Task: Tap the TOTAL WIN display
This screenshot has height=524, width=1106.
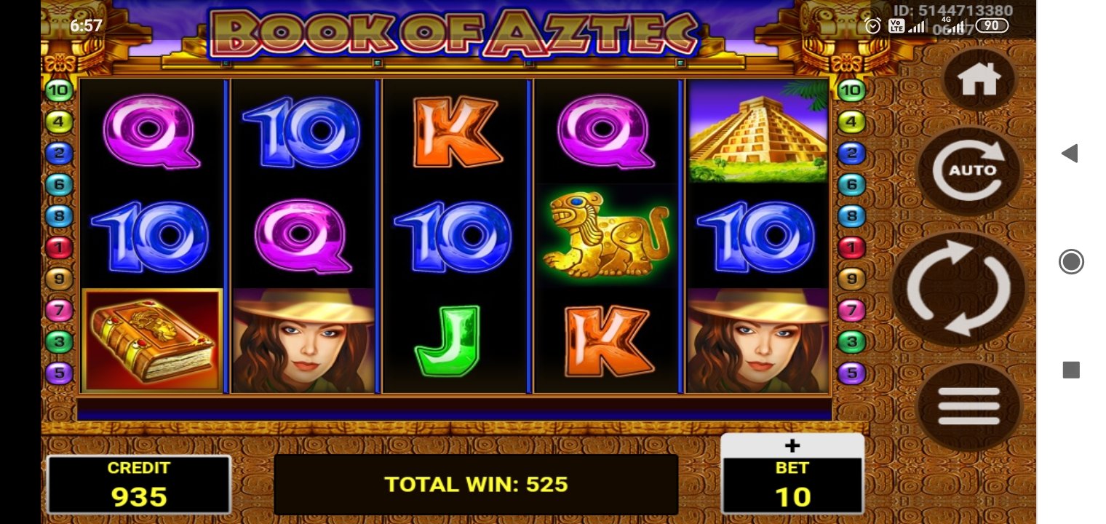Action: pos(476,485)
